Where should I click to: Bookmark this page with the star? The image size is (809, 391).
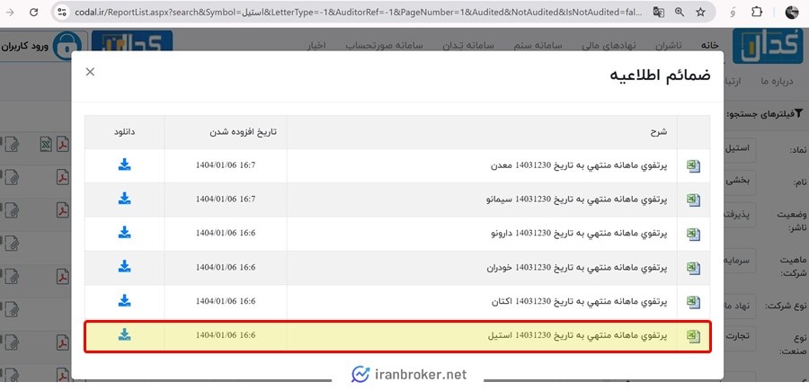click(x=700, y=12)
